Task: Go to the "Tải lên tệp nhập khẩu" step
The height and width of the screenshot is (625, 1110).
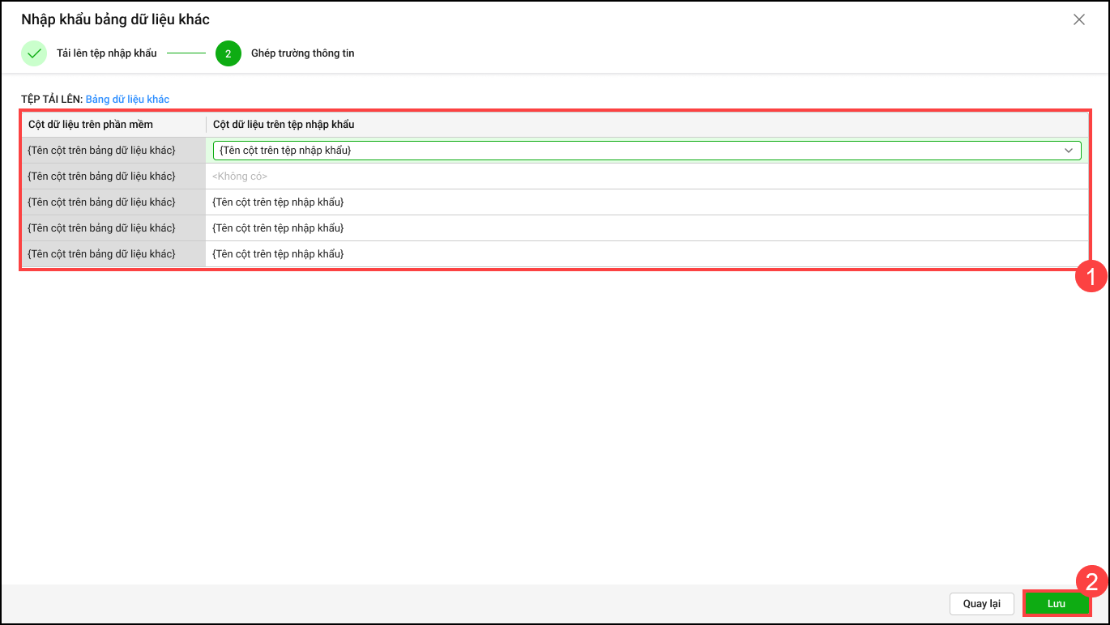Action: [106, 53]
